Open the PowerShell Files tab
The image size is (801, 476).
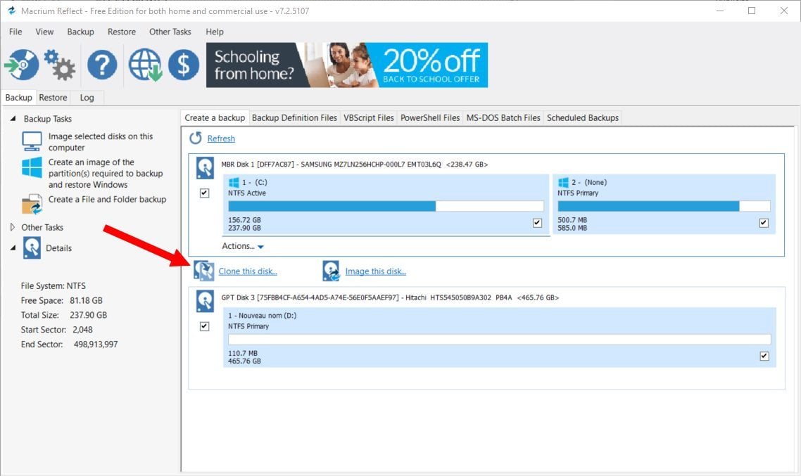click(x=430, y=118)
